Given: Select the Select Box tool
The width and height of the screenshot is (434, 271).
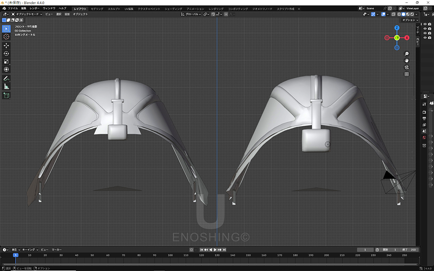Looking at the screenshot, I should point(7,29).
